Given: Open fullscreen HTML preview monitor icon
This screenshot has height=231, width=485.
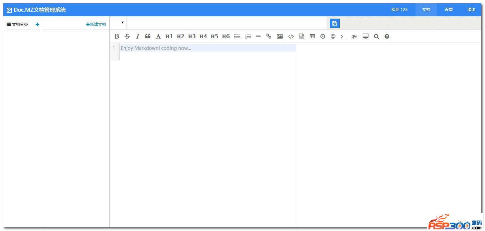Looking at the screenshot, I should click(366, 37).
